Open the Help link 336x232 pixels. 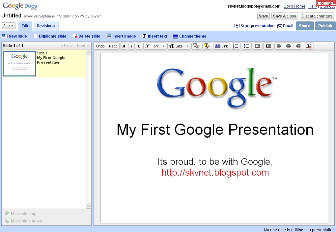312,6
